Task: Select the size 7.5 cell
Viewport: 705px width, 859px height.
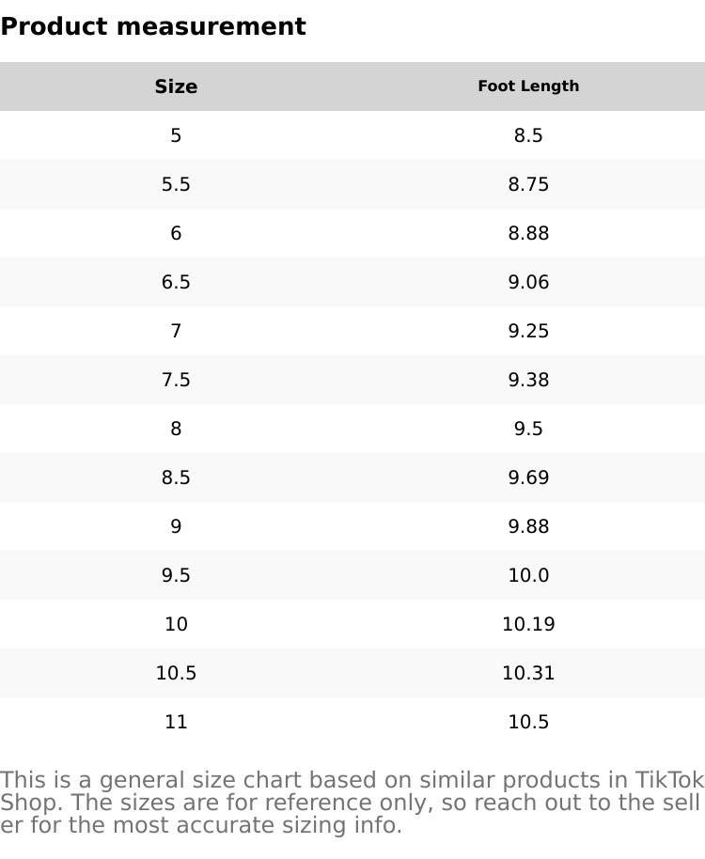Action: click(x=176, y=380)
